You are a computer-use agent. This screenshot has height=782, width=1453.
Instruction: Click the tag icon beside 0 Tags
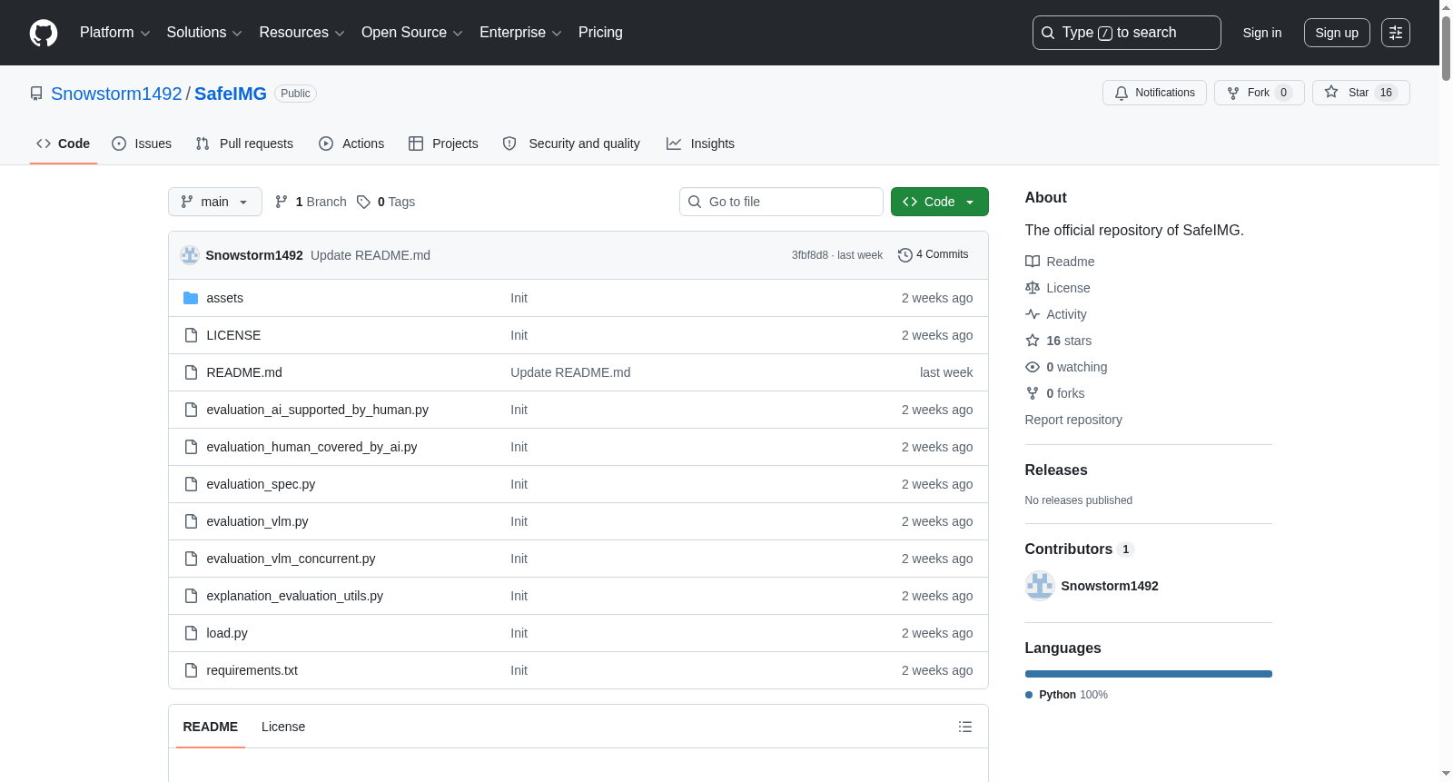click(363, 202)
